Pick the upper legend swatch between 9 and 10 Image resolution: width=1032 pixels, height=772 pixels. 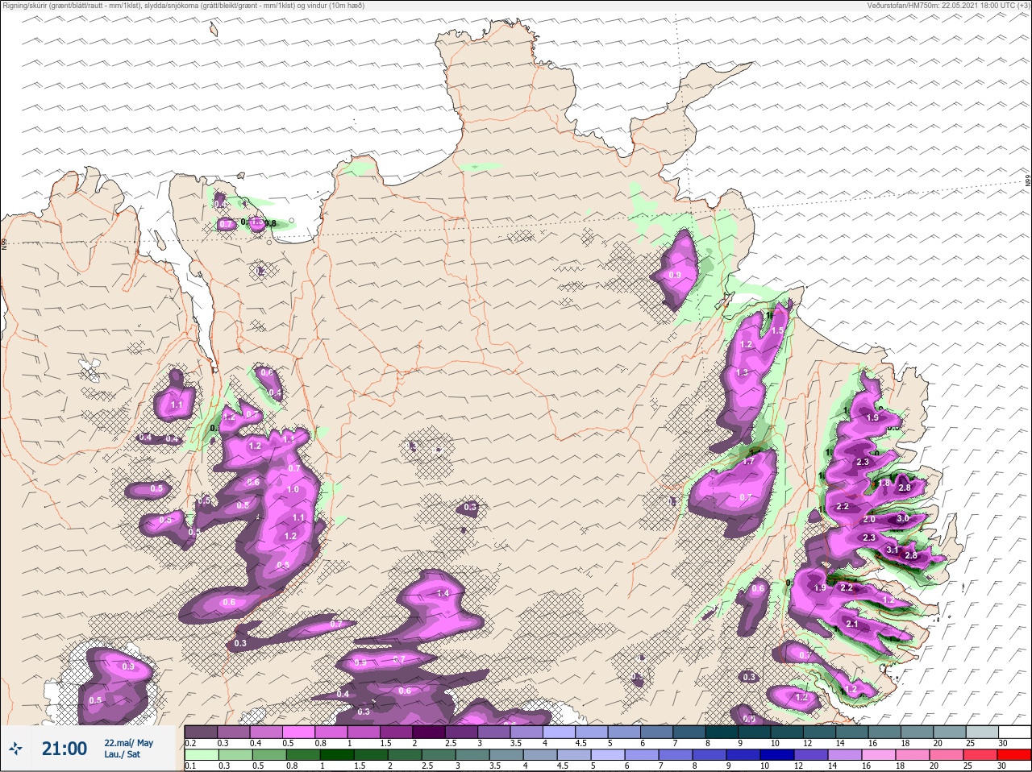[755, 732]
